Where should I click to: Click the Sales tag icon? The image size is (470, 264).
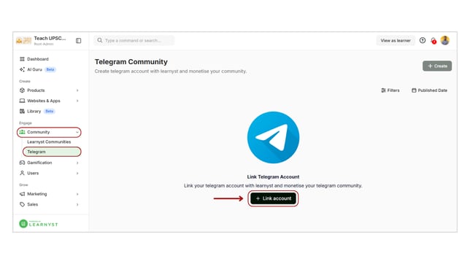tap(22, 204)
